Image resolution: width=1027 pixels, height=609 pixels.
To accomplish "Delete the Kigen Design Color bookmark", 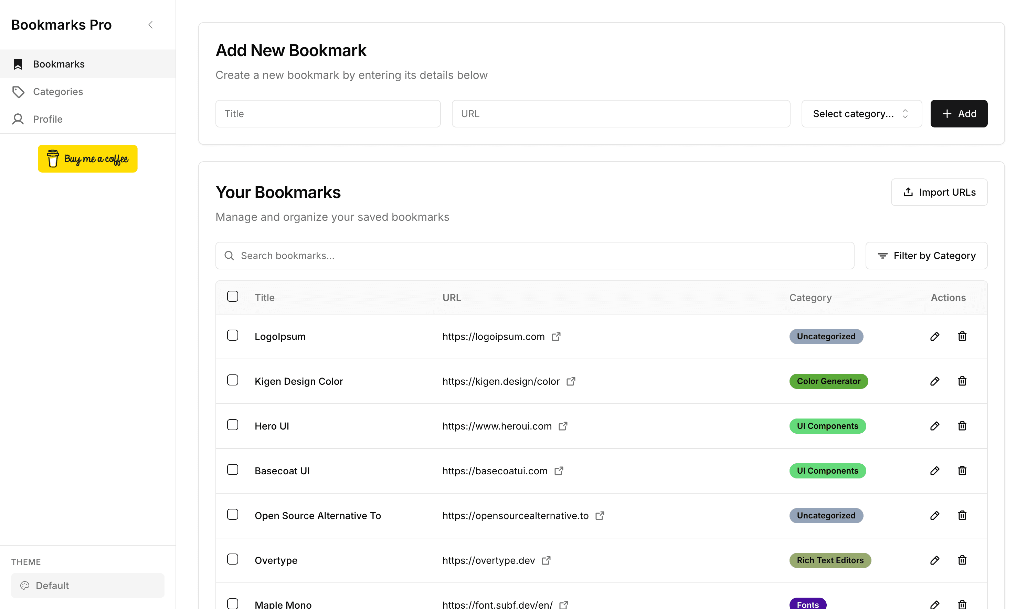I will click(962, 381).
